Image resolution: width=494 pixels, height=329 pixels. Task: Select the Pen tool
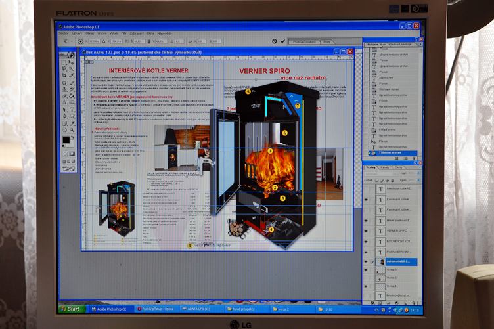[64, 116]
